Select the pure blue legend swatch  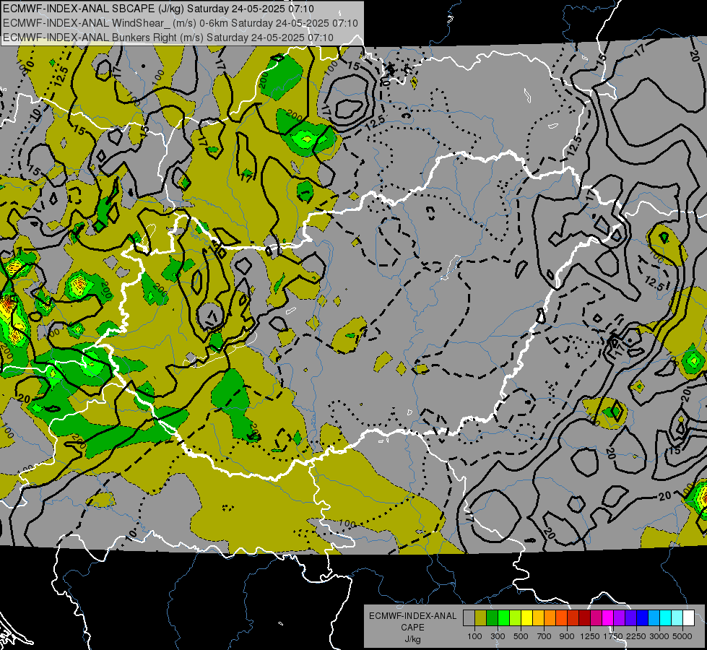tap(643, 617)
